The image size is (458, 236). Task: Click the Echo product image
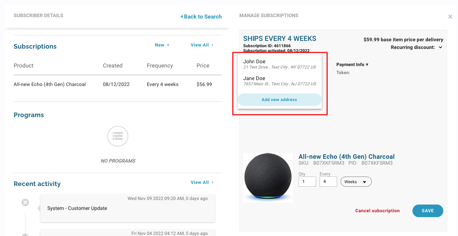(268, 177)
